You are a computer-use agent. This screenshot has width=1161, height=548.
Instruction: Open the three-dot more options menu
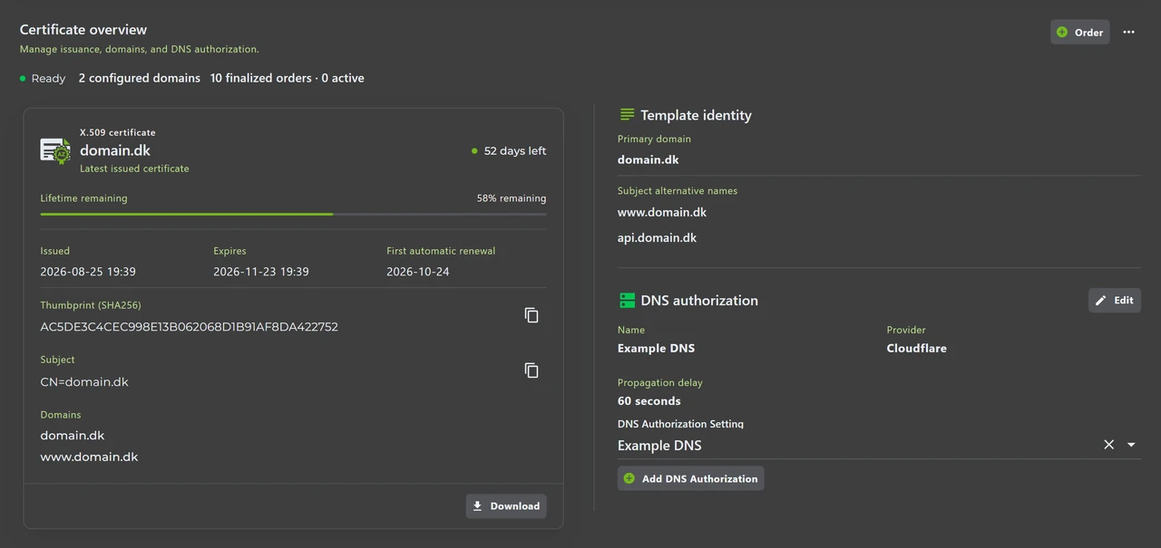tap(1128, 32)
